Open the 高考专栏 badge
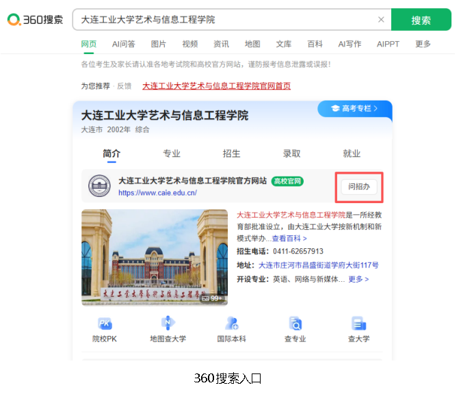The height and width of the screenshot is (394, 461). [x=354, y=109]
